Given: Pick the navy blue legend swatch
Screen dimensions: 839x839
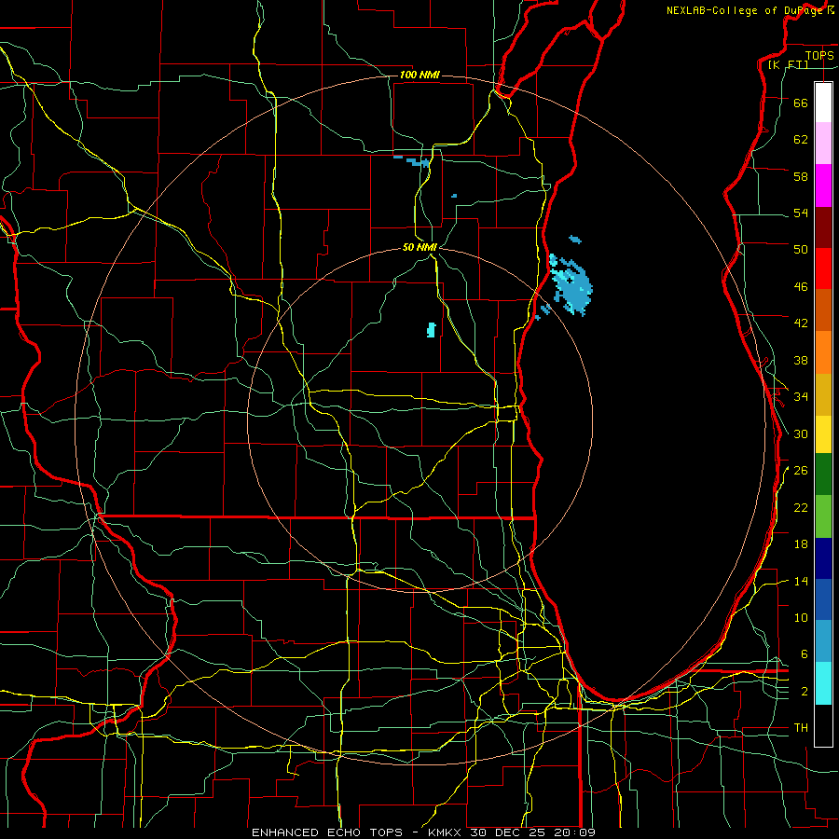Looking at the screenshot, I should pos(823,558).
